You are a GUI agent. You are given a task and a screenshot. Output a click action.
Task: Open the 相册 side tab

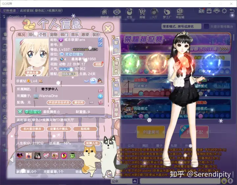coord(116,88)
